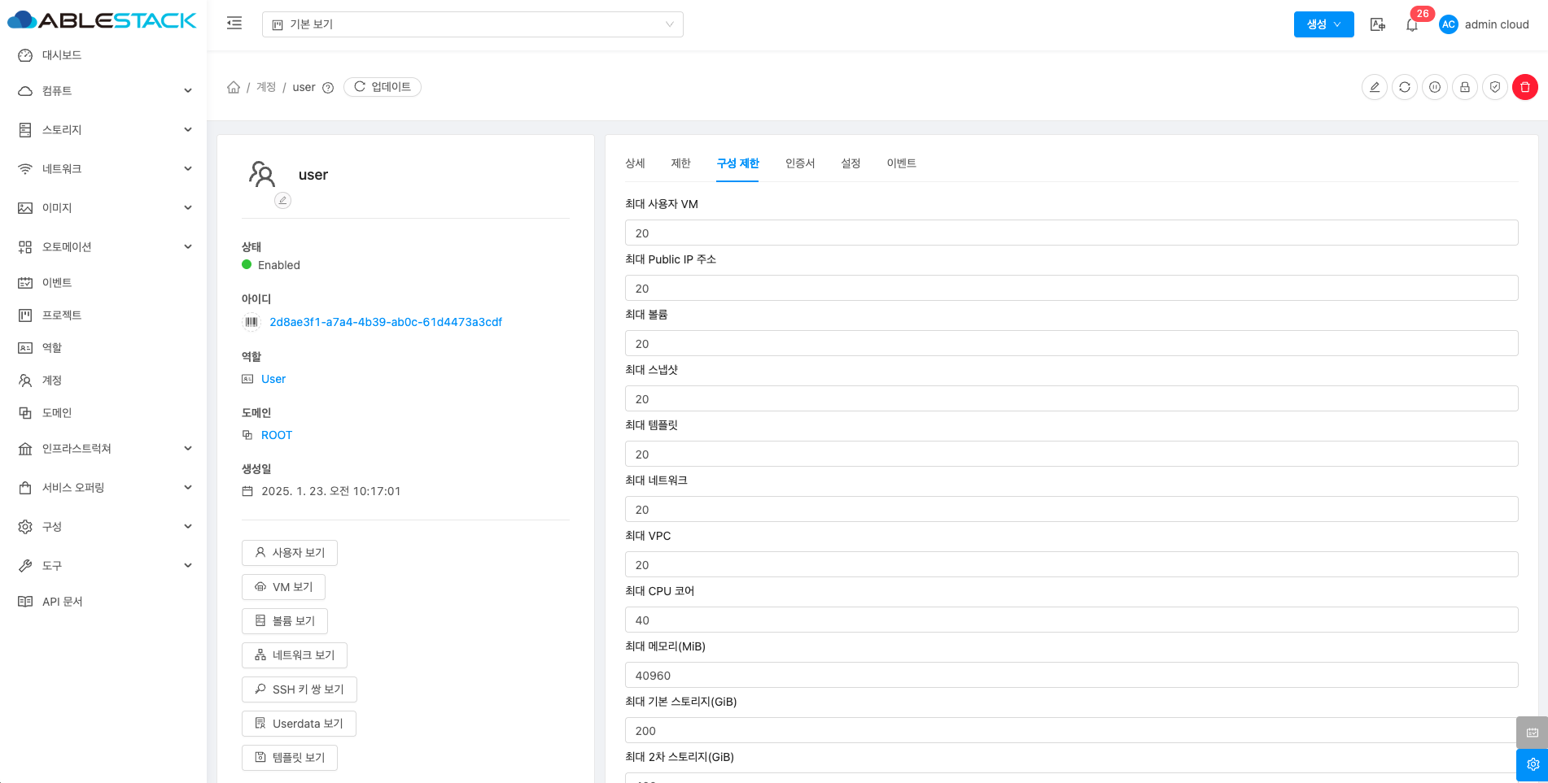The image size is (1548, 783).
Task: Click the 최대 CPU 코어 input field
Action: tap(1071, 620)
